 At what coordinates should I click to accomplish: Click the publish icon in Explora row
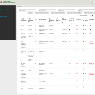click(x=90, y=25)
